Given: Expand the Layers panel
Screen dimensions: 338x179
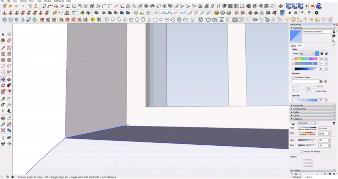Looking at the screenshot, I should tap(313, 116).
